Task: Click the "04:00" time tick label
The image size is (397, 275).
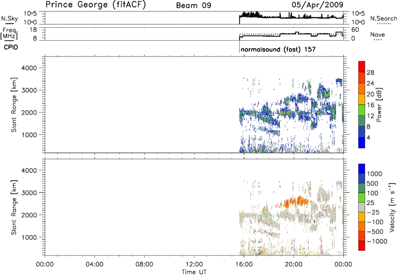Action: (x=94, y=265)
